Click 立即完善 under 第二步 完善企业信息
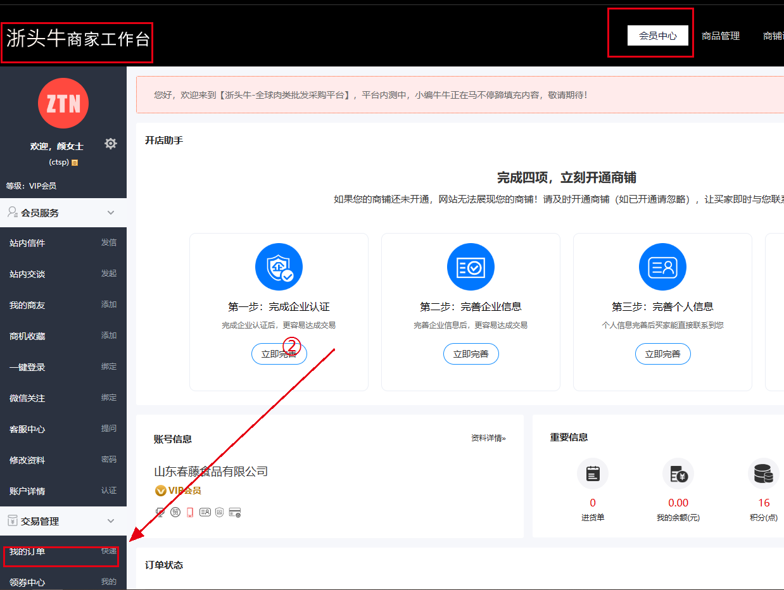Image resolution: width=784 pixels, height=590 pixels. point(471,354)
